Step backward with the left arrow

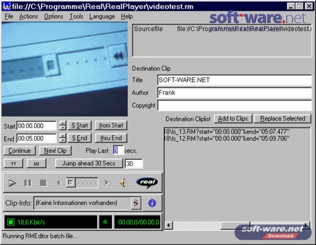58,183
